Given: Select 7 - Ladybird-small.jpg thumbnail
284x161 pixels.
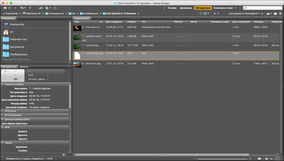Looking at the screenshot, I should pyautogui.click(x=77, y=37).
